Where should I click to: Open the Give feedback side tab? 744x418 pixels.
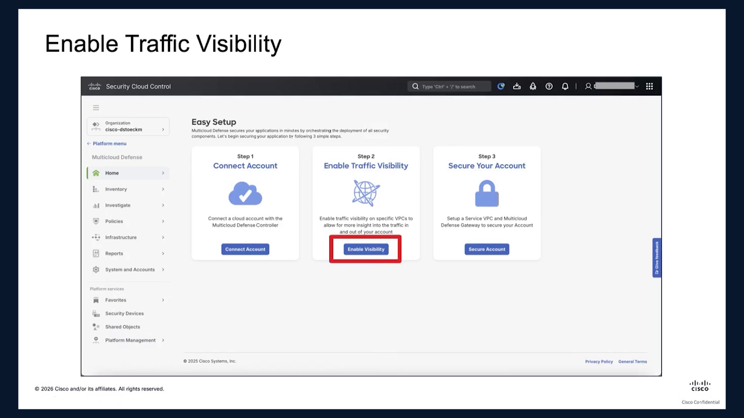[657, 258]
